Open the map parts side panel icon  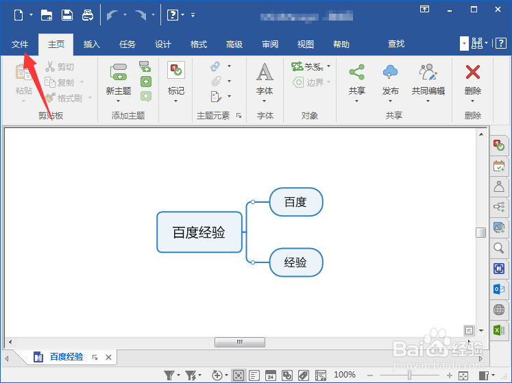[x=498, y=207]
